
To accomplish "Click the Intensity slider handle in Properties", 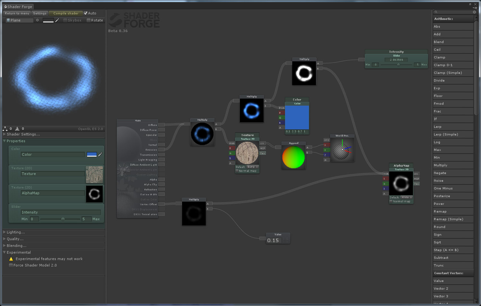I will [x=63, y=219].
